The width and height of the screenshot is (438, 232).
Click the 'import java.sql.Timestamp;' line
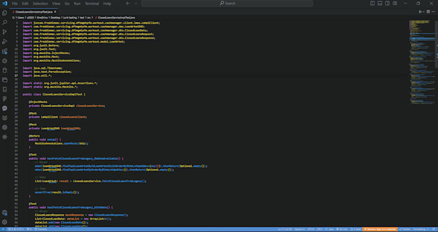click(x=43, y=68)
